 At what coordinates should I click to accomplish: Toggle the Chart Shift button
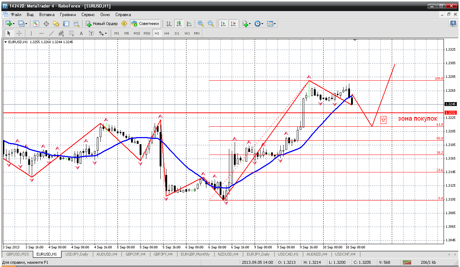(233, 24)
